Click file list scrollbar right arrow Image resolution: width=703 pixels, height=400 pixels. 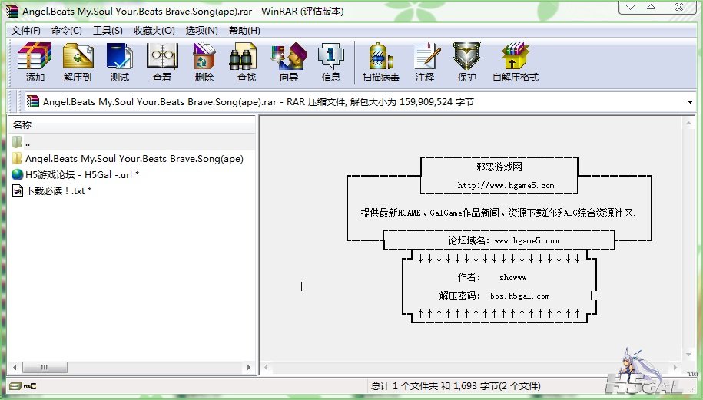click(x=249, y=367)
